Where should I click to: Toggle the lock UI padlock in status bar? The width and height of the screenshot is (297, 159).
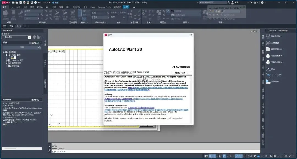258,156
